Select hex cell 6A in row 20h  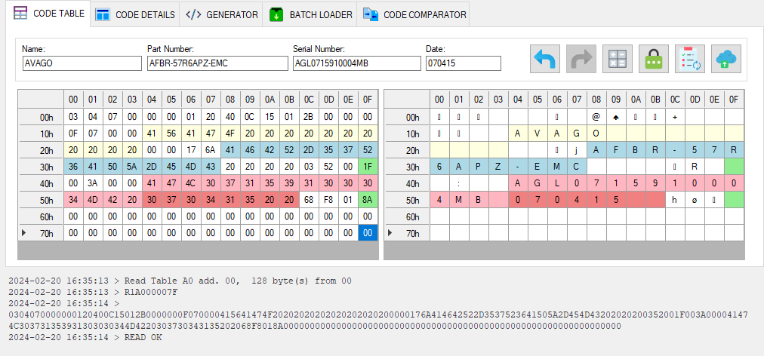coord(211,150)
